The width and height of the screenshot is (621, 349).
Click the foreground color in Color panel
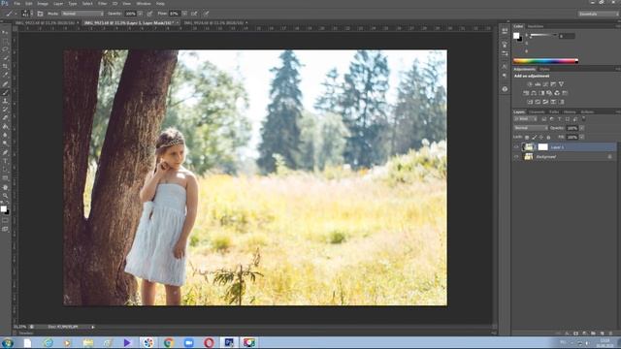coord(516,36)
